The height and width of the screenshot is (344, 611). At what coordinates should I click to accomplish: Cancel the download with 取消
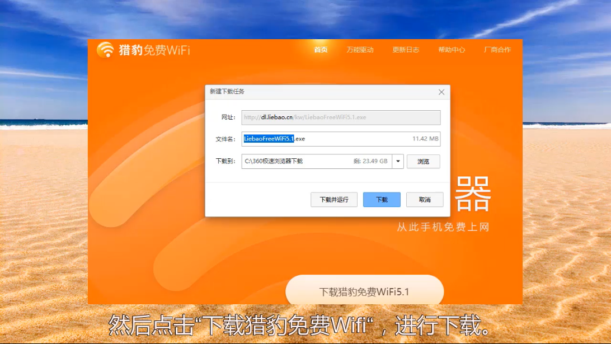click(425, 200)
